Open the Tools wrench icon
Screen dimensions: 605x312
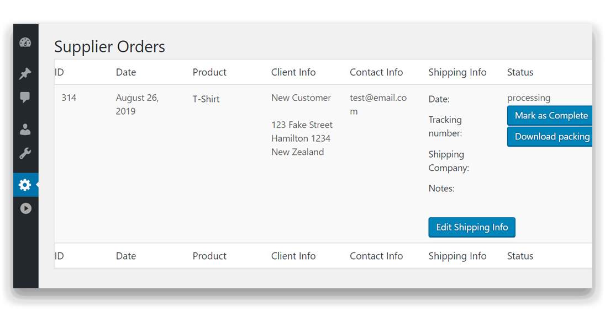pos(25,153)
